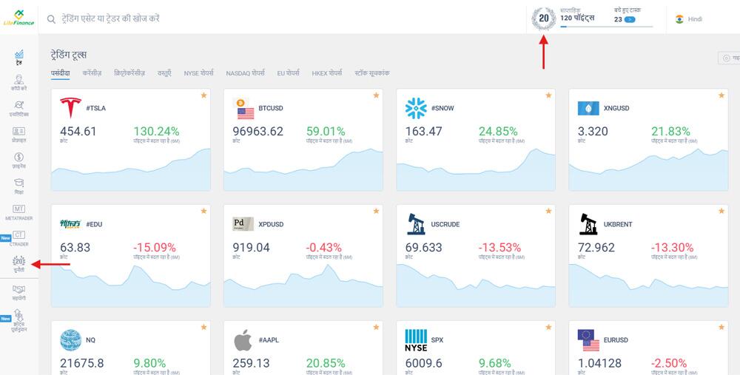Select the Favorites (पसंदीदा) tab
740x375 pixels.
(61, 73)
